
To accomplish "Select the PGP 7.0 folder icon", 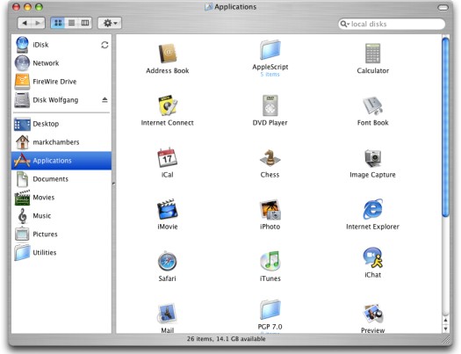I will pyautogui.click(x=270, y=309).
